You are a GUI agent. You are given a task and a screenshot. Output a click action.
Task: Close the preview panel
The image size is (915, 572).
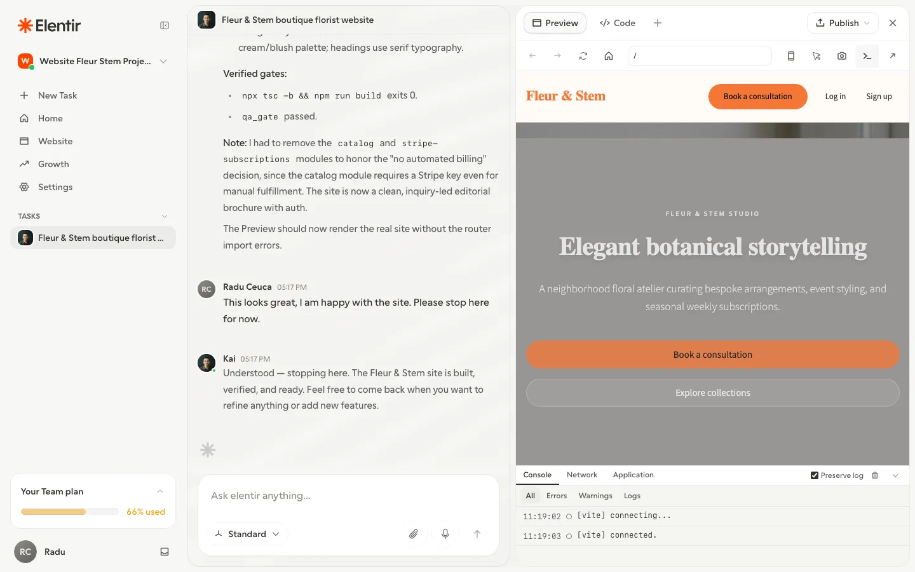coord(893,23)
